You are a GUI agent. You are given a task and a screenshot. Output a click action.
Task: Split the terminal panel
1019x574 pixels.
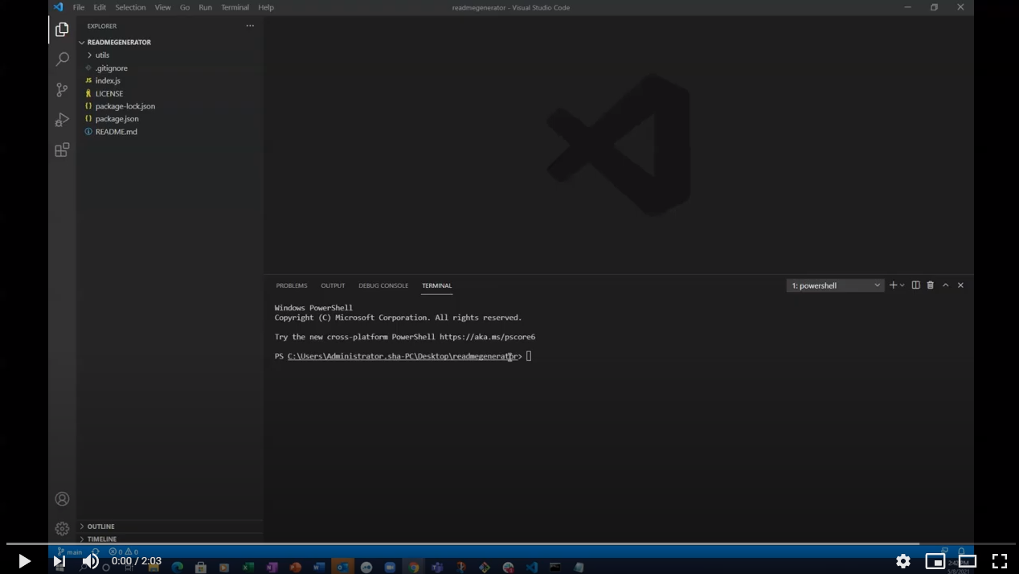pos(915,285)
